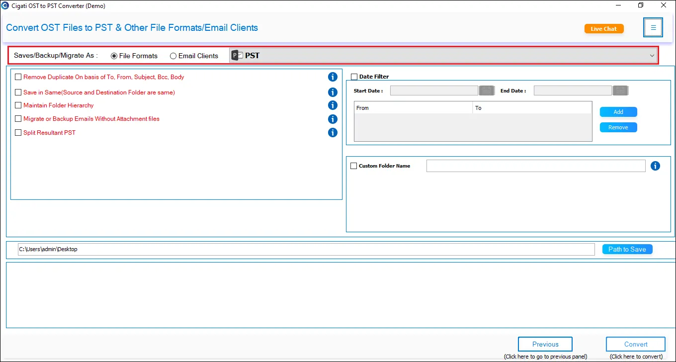676x362 pixels.
Task: Click the Start Date input field
Action: tap(434, 90)
